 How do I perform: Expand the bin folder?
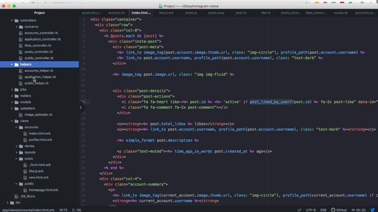click(7, 203)
